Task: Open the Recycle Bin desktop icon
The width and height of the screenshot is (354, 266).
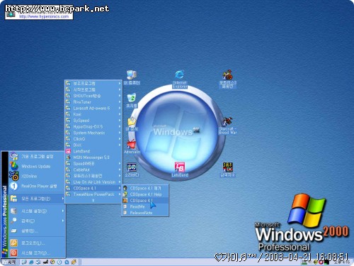Action: coord(132,101)
